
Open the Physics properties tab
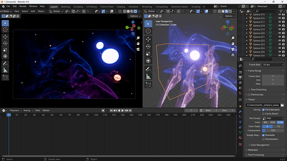click(x=240, y=122)
